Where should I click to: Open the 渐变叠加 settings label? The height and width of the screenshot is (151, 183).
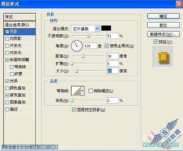click(x=17, y=95)
